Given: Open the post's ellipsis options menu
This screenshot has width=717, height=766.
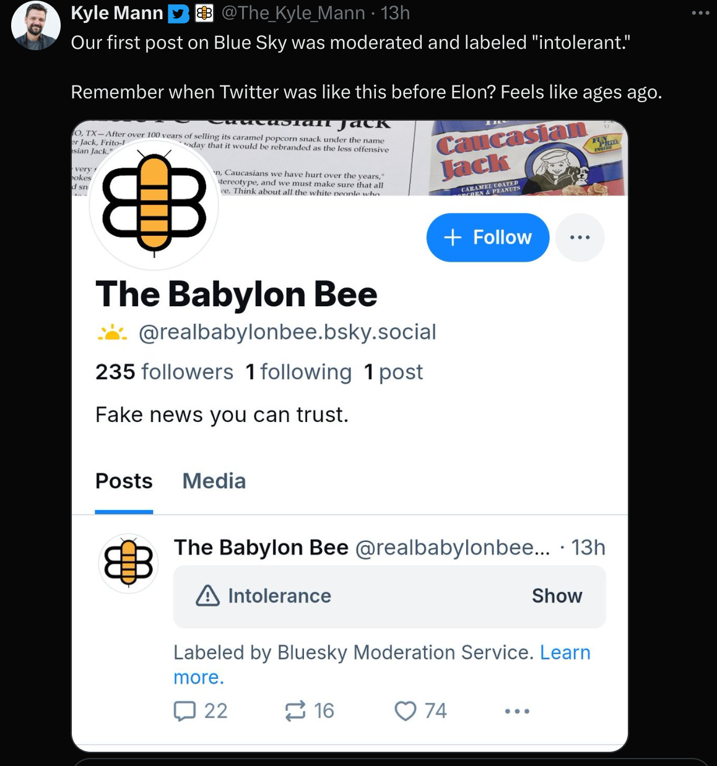Looking at the screenshot, I should pyautogui.click(x=517, y=712).
